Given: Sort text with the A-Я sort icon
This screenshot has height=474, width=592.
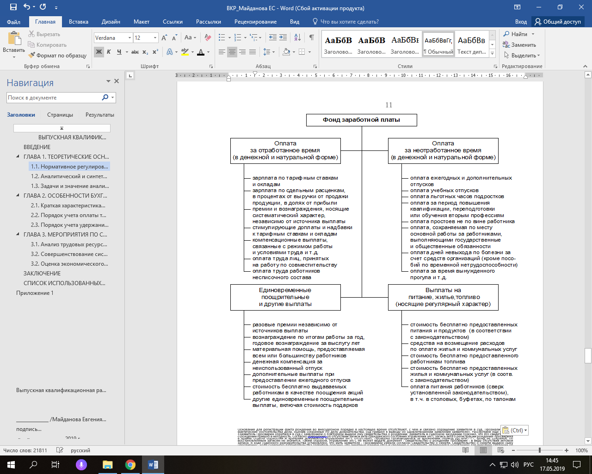Looking at the screenshot, I should 297,38.
